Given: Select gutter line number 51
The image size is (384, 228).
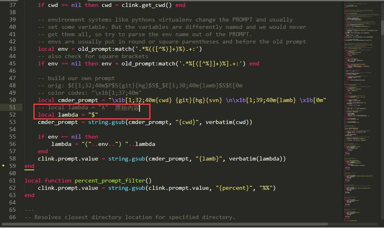Looking at the screenshot, I should pyautogui.click(x=13, y=107).
